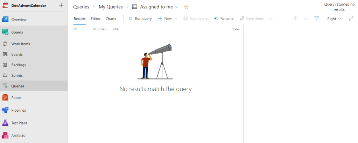Run the query
Screen dimensions: 358x143
pos(140,18)
